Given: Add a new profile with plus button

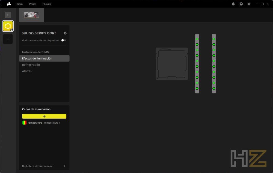Looking at the screenshot, I should point(8,39).
